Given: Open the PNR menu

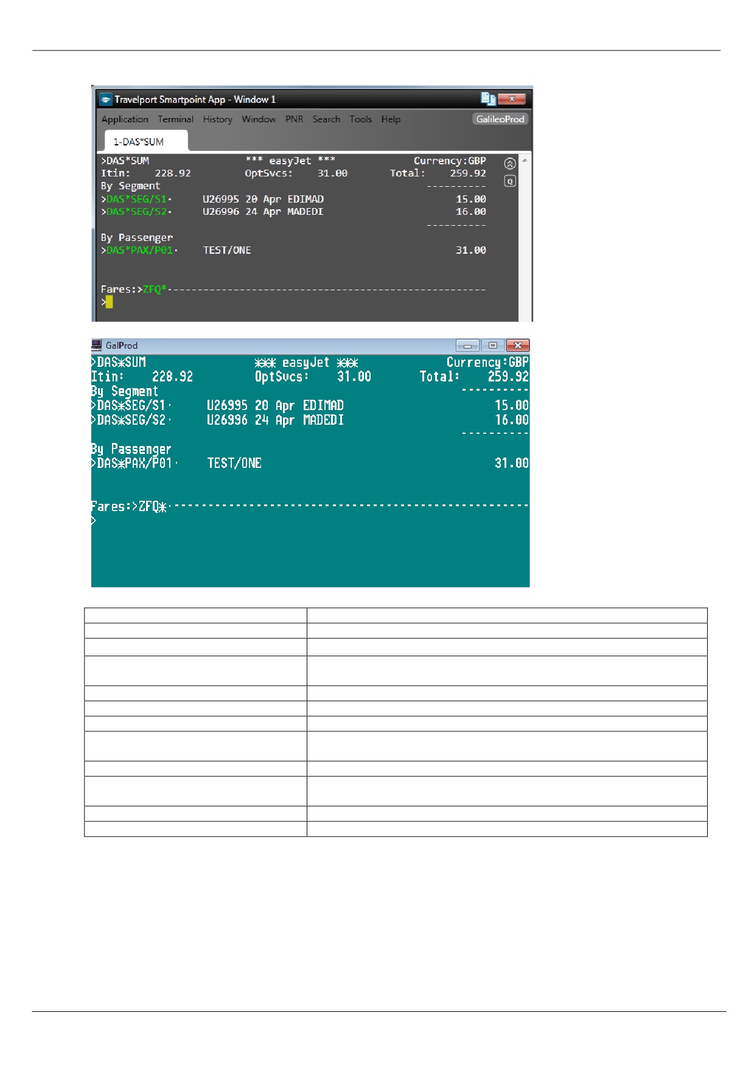Looking at the screenshot, I should (x=294, y=119).
